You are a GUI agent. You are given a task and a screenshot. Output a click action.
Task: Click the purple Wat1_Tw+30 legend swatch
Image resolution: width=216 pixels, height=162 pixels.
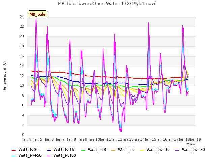pos(177,150)
